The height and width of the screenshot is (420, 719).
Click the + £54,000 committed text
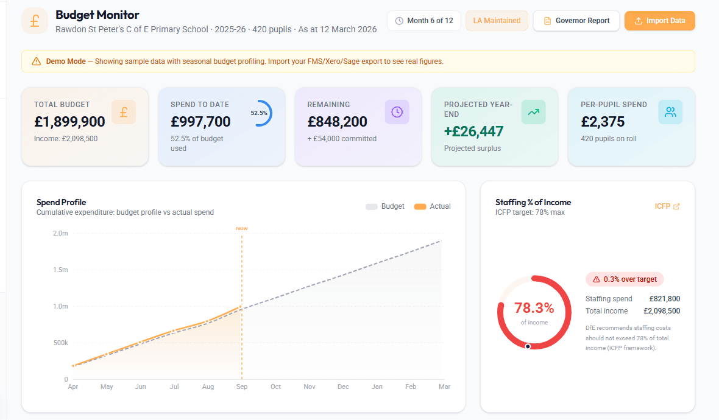(342, 139)
